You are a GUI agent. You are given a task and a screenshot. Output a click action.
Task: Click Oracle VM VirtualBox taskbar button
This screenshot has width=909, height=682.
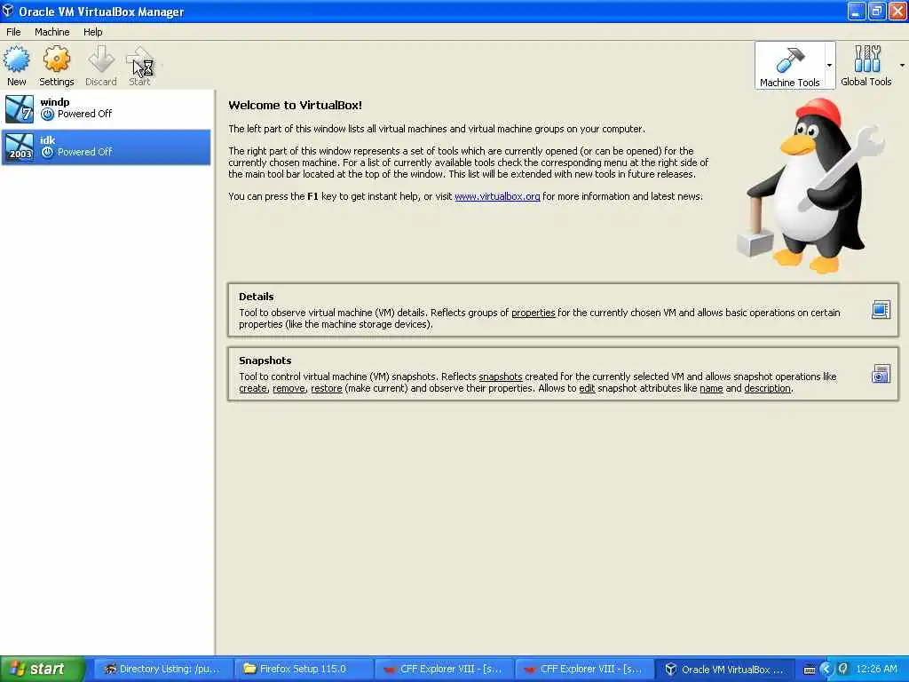click(724, 669)
